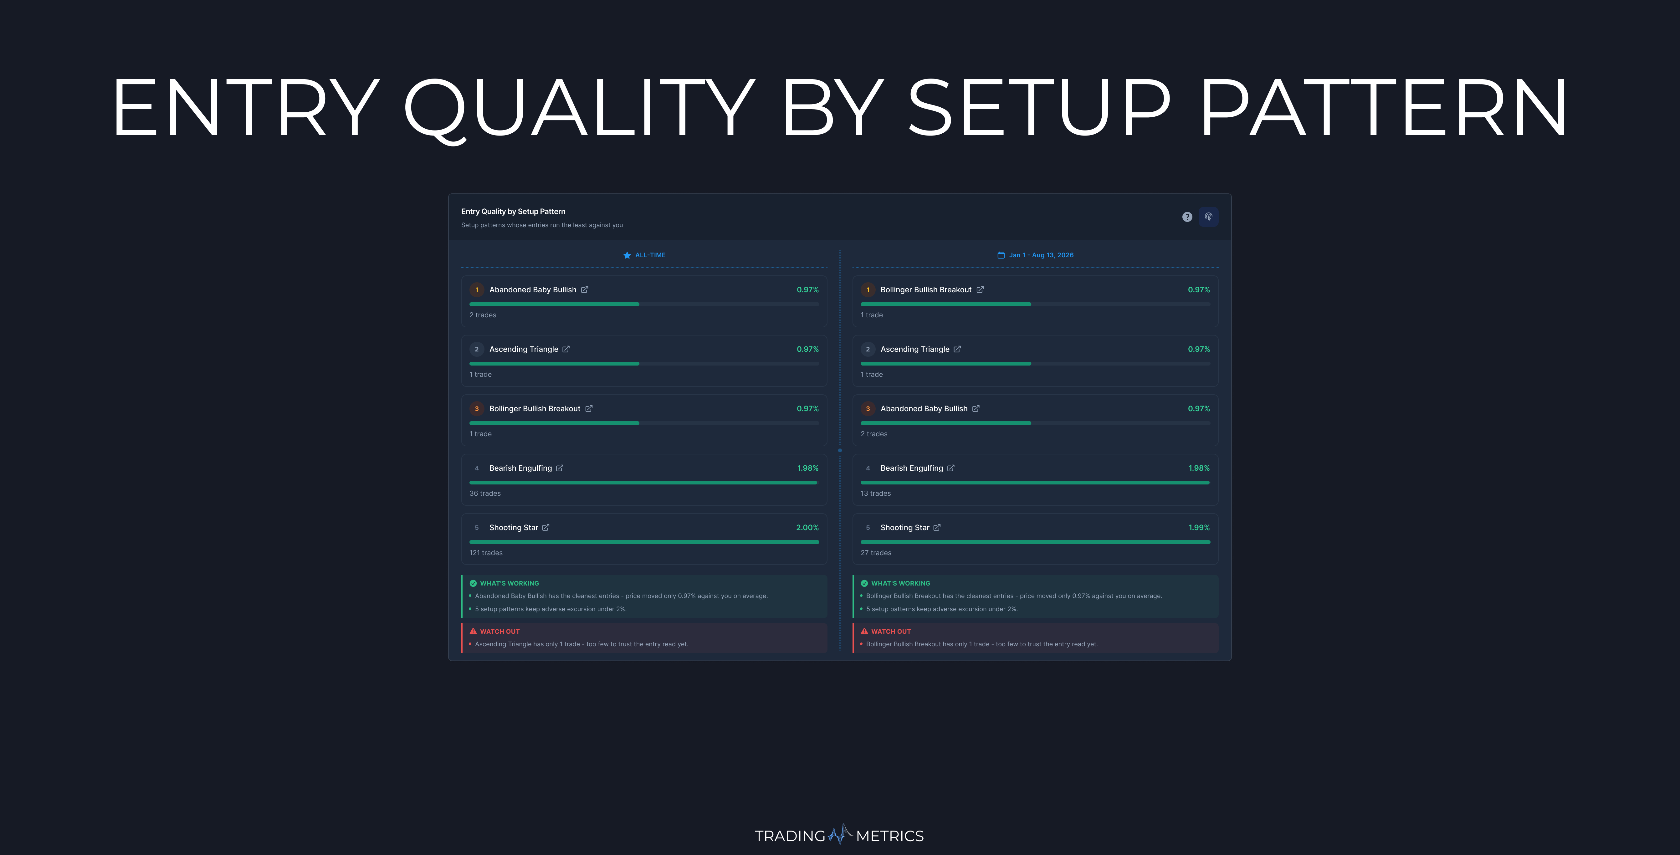Viewport: 1680px width, 855px height.
Task: Click subtitle "Setup patterns whose entries run the least against you"
Action: tap(542, 225)
